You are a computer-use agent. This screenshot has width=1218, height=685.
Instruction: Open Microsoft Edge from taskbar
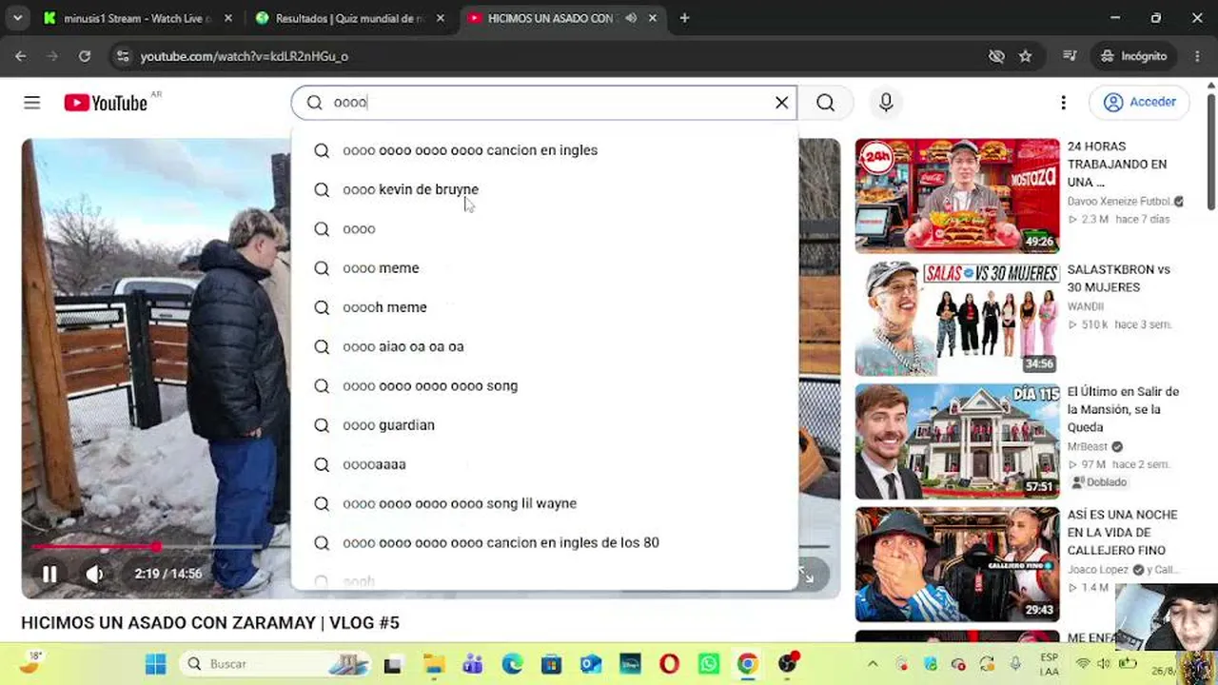[512, 664]
